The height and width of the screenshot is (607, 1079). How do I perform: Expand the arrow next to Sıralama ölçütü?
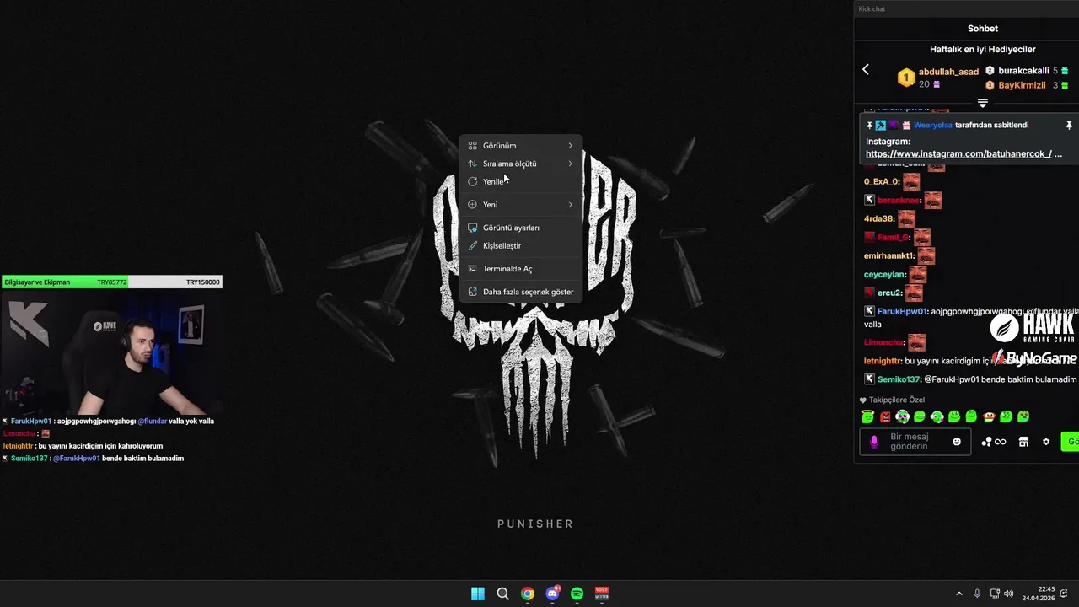click(x=570, y=164)
